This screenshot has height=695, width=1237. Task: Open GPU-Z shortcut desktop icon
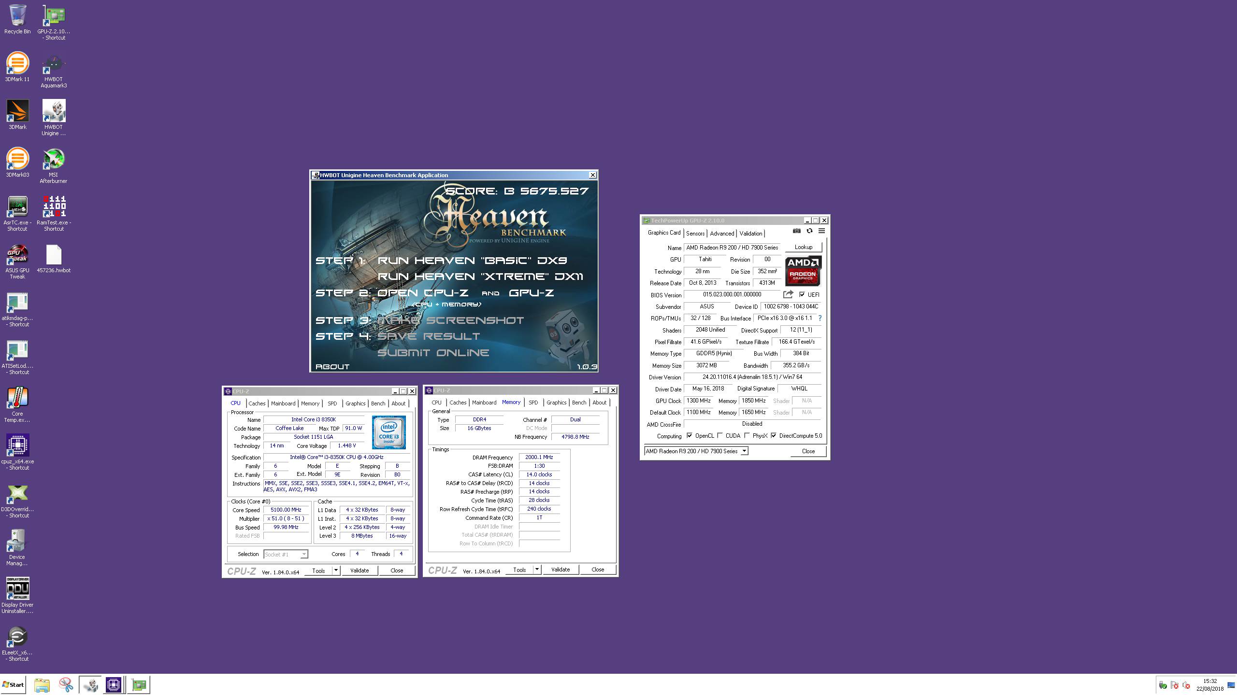(x=54, y=22)
